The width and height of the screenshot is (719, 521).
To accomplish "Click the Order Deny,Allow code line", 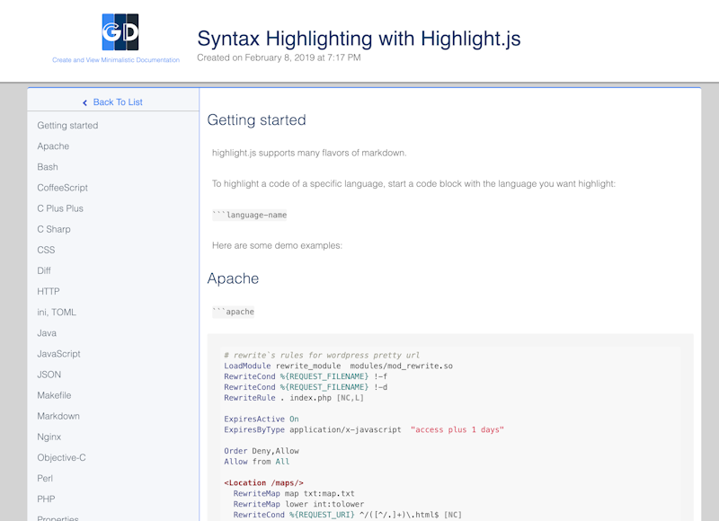I will click(262, 451).
